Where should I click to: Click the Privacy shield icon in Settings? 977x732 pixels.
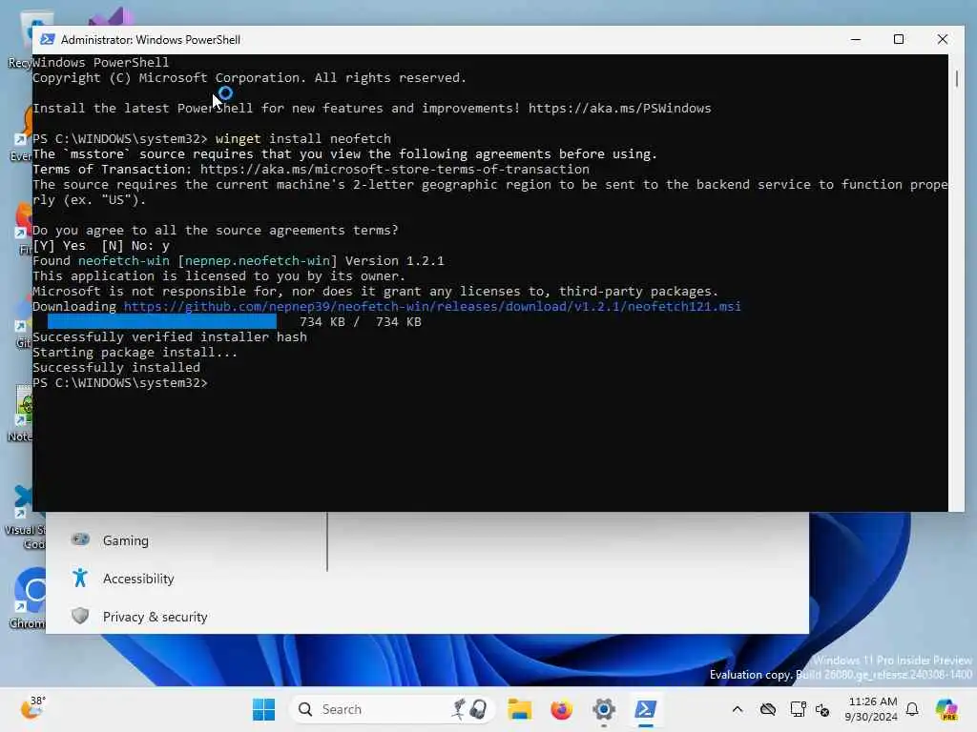(80, 616)
